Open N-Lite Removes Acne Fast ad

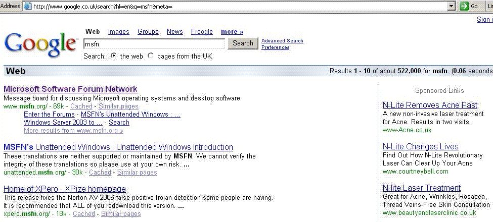(x=430, y=105)
